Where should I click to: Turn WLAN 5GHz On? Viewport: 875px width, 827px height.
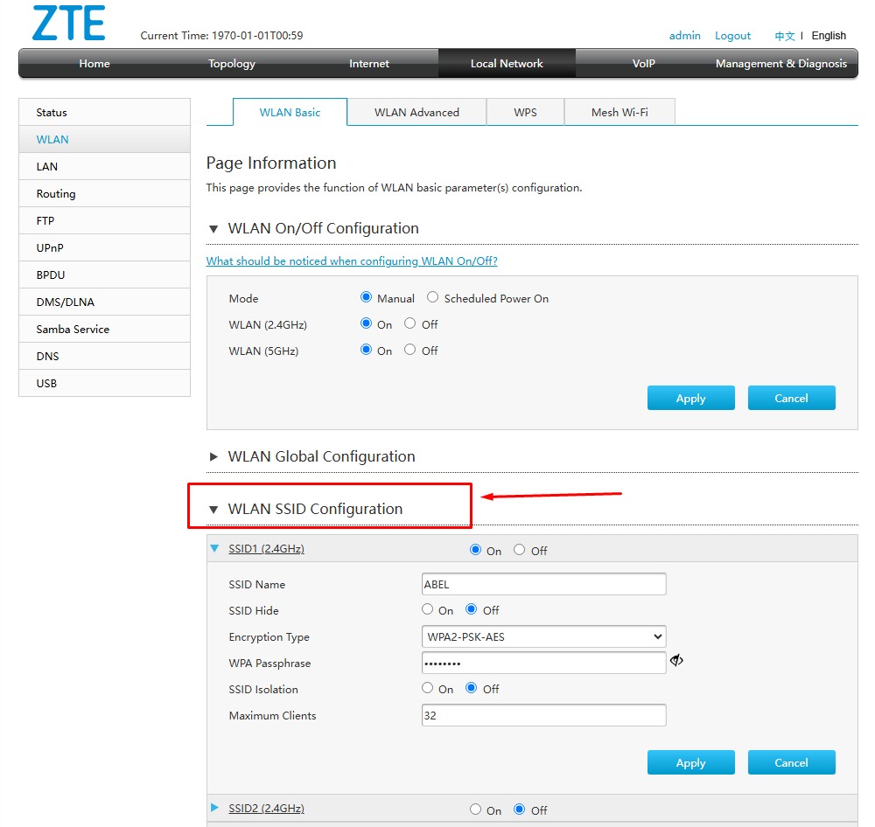click(366, 350)
